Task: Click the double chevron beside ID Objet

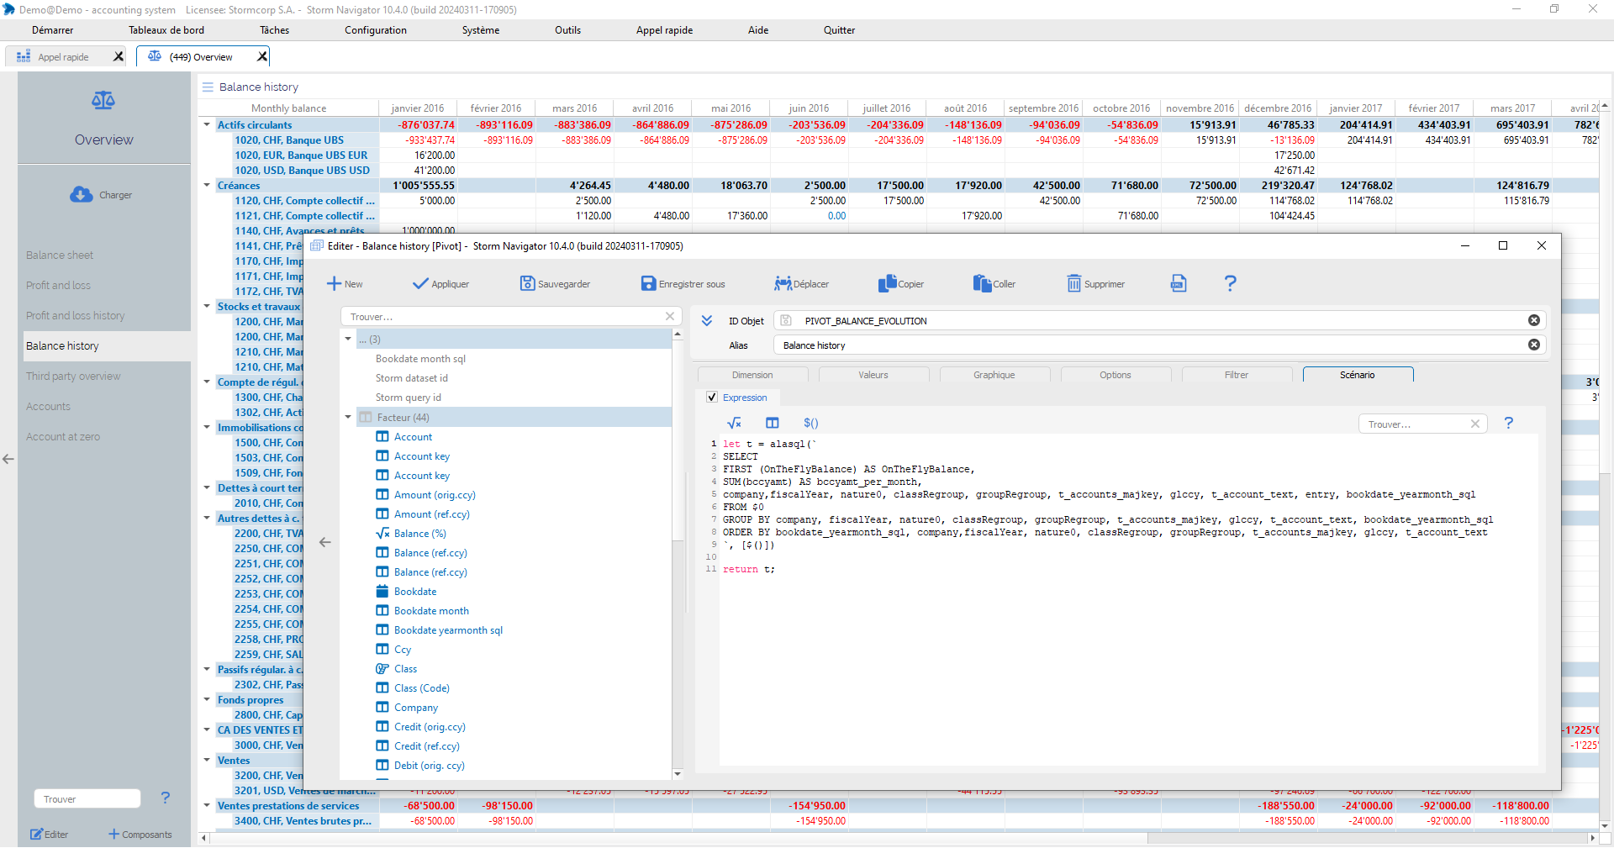Action: click(x=707, y=320)
